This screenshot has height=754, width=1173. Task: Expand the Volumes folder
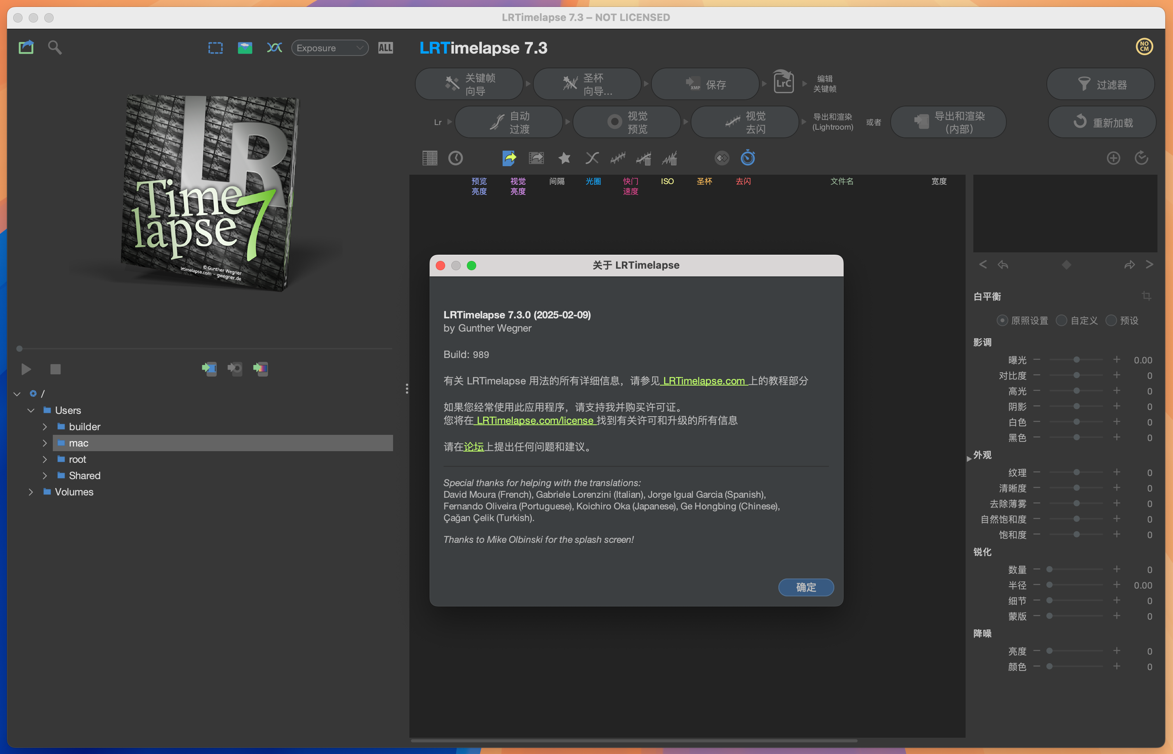pos(31,492)
